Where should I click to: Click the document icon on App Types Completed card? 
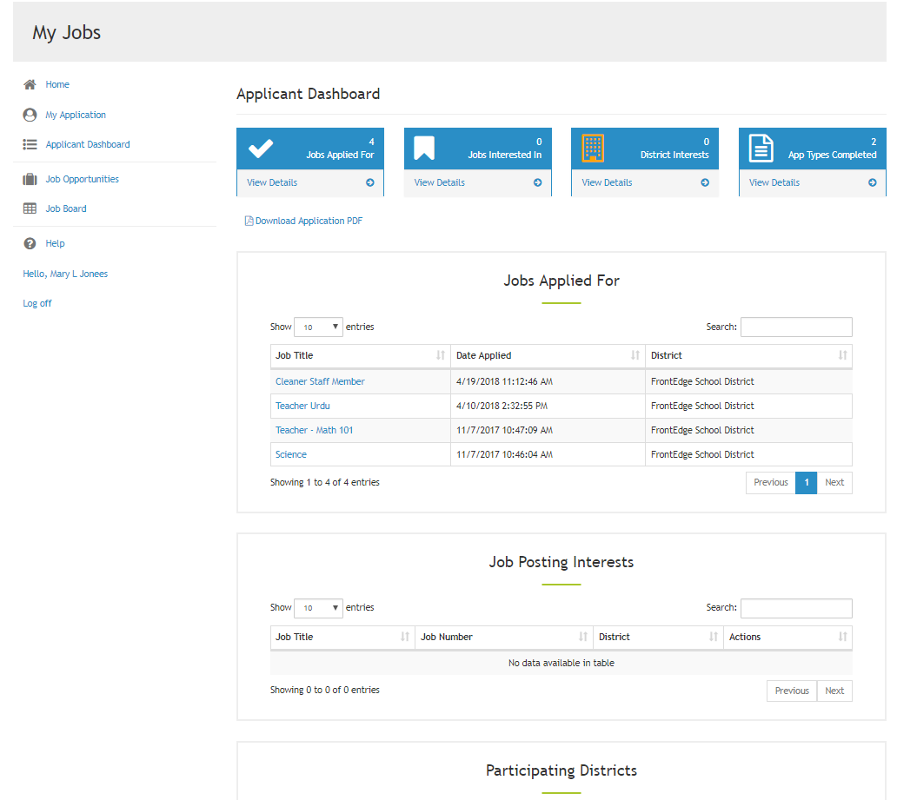[x=761, y=148]
